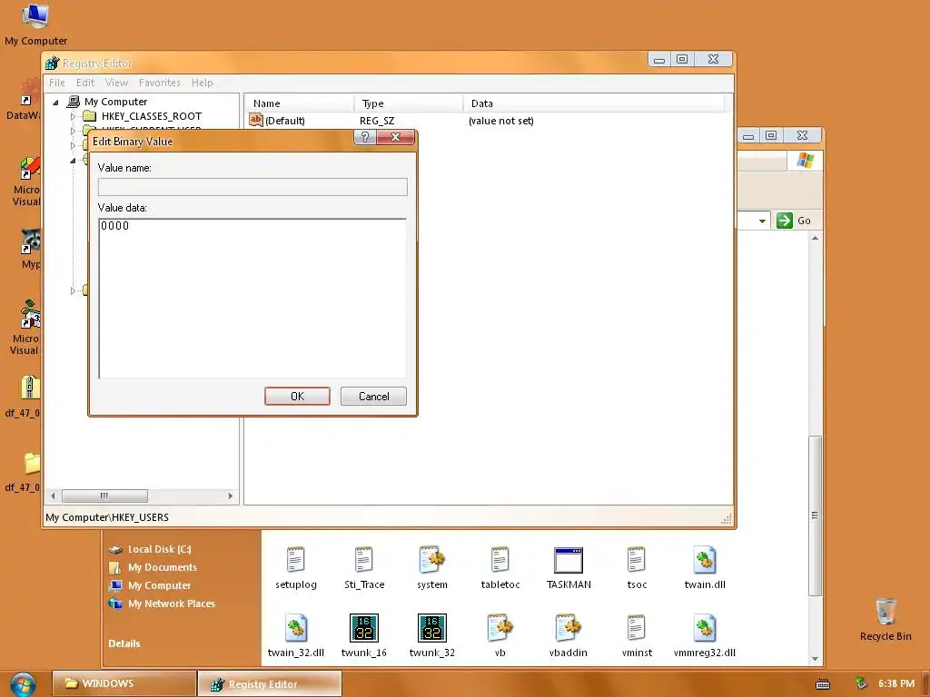Click the Data column header
The height and width of the screenshot is (697, 930).
click(594, 103)
